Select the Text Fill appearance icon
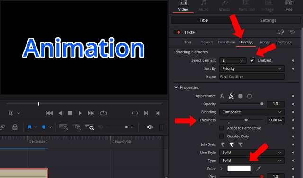The width and height of the screenshot is (303, 178). (222, 96)
